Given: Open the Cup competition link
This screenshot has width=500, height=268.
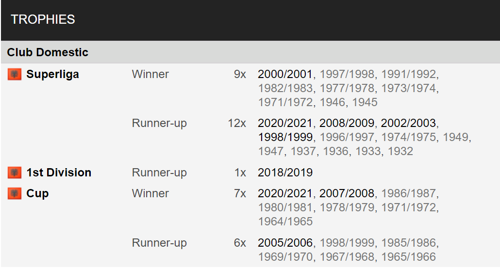Looking at the screenshot, I should [37, 193].
